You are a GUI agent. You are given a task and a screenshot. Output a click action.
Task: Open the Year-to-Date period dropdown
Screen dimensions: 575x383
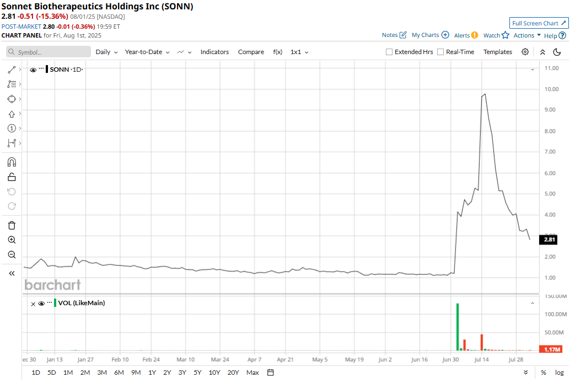click(147, 52)
